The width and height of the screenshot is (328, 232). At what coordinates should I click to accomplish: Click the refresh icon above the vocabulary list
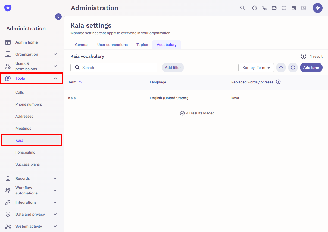tap(293, 67)
